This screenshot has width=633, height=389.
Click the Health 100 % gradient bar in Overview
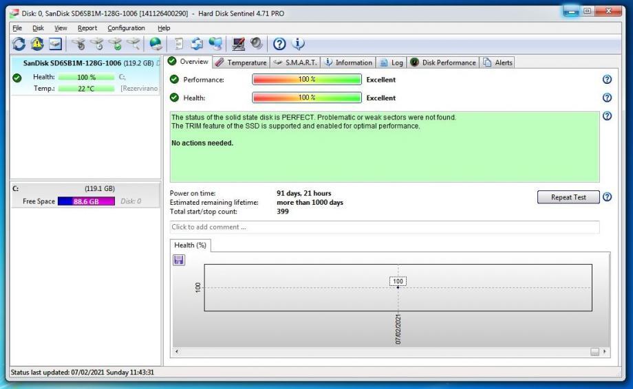pyautogui.click(x=307, y=98)
